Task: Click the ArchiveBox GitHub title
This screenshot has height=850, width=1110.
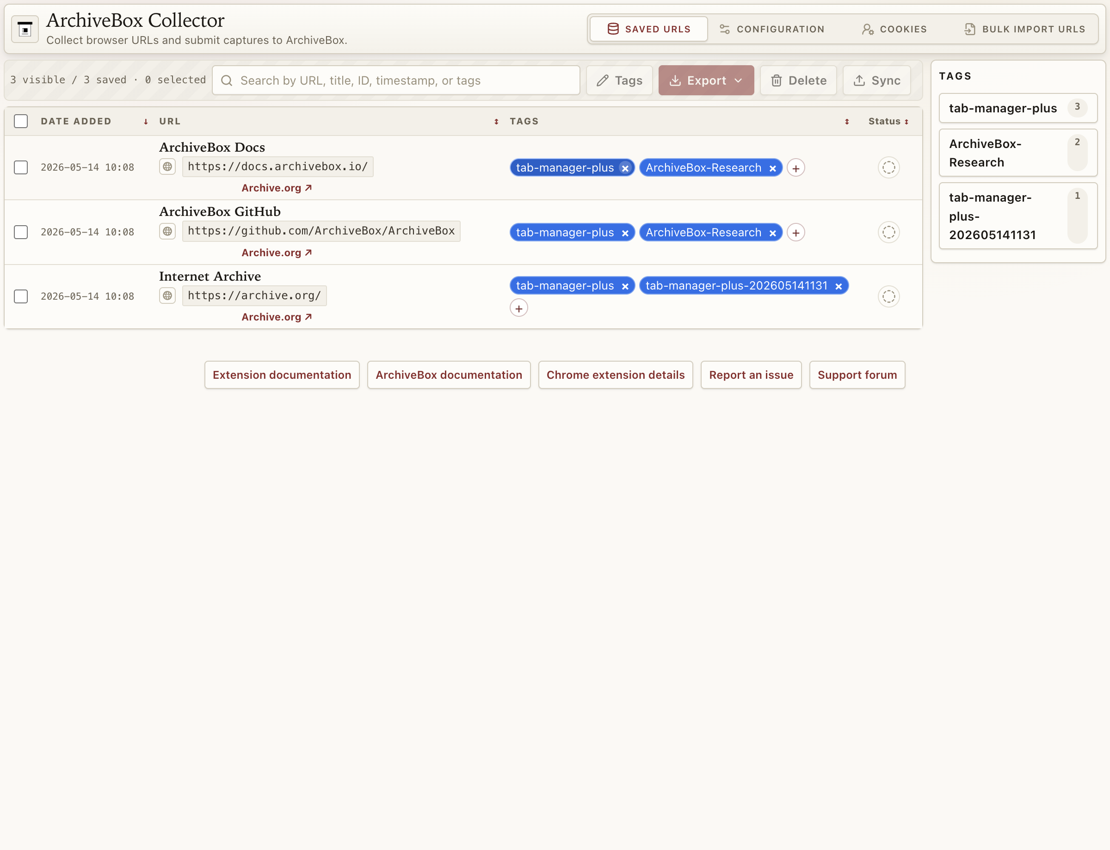Action: 220,211
